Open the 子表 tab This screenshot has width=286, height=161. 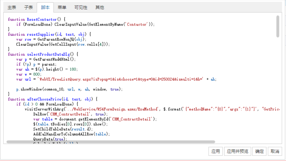(28, 7)
